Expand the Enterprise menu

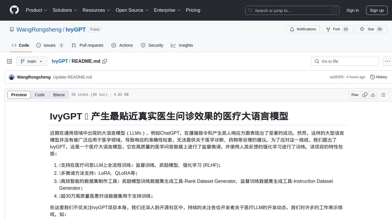pos(167,10)
